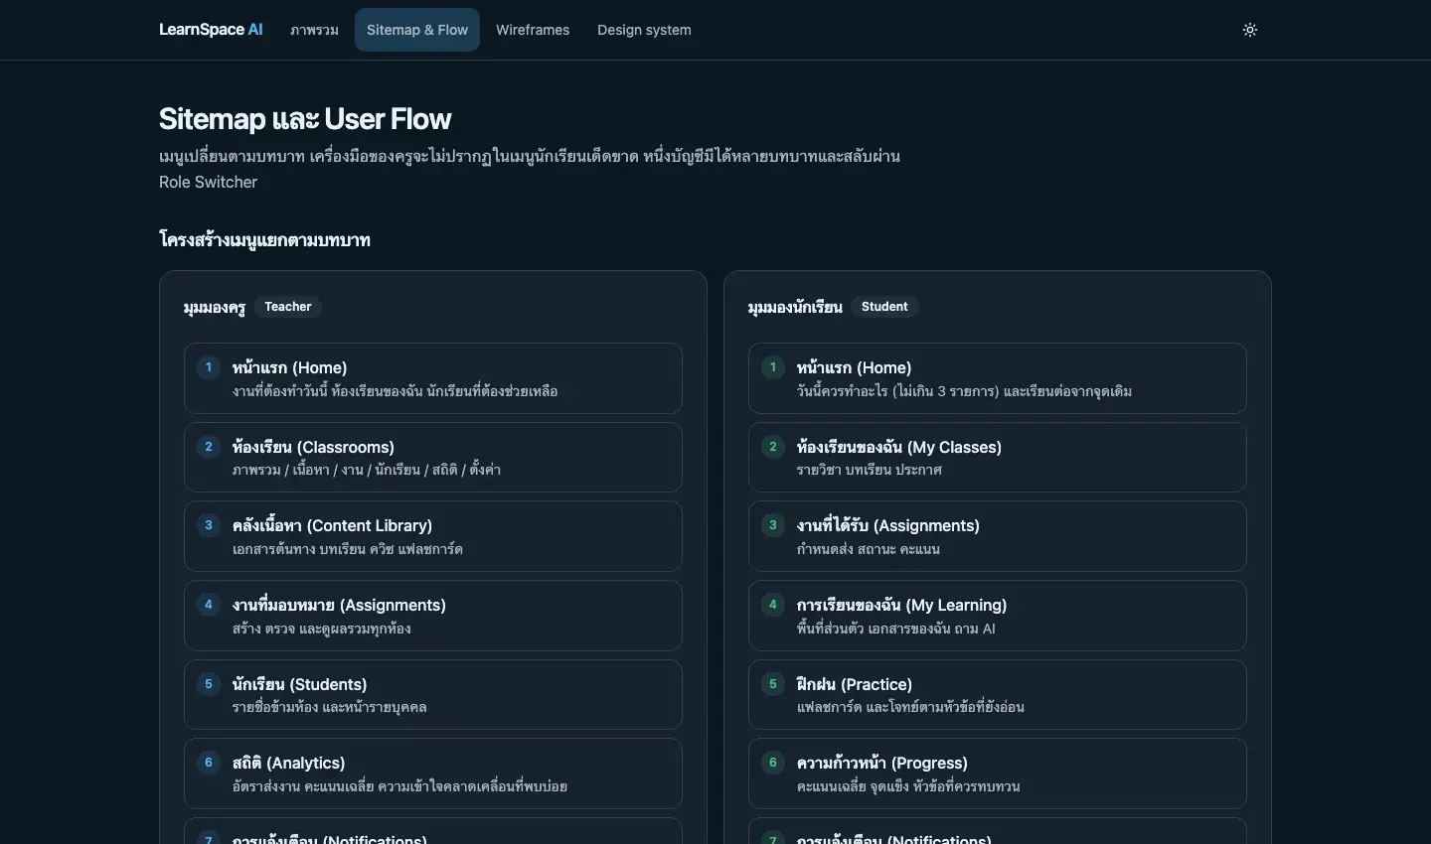Select the หน้าแรก (Home) card under Teacher
Viewport: 1431px width, 844px height.
(x=433, y=378)
